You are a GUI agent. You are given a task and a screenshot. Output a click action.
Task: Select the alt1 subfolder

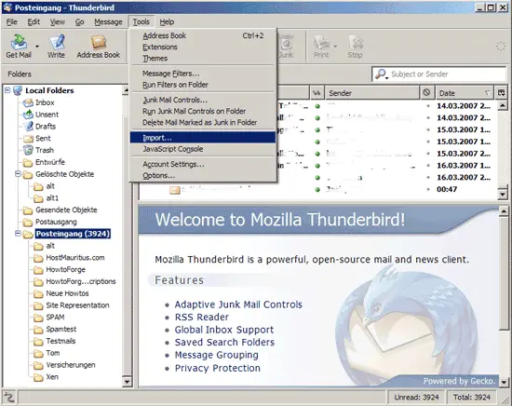[x=52, y=198]
